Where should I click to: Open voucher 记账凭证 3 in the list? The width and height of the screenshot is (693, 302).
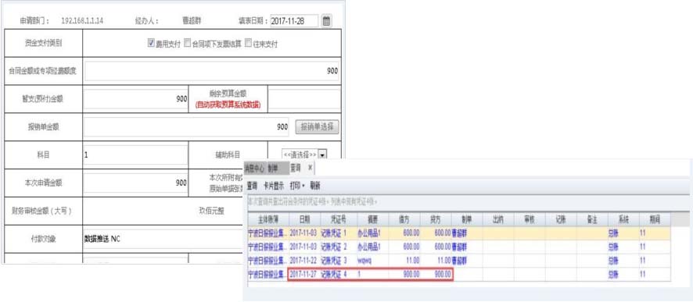334,260
